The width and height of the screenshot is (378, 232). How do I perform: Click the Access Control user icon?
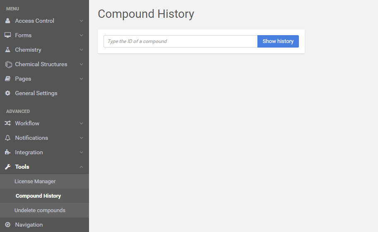[7, 21]
